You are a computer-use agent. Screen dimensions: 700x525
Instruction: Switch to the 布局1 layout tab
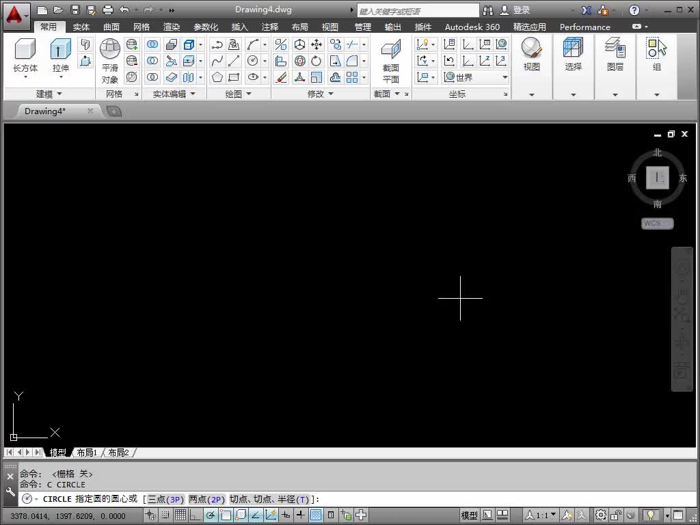click(x=87, y=453)
